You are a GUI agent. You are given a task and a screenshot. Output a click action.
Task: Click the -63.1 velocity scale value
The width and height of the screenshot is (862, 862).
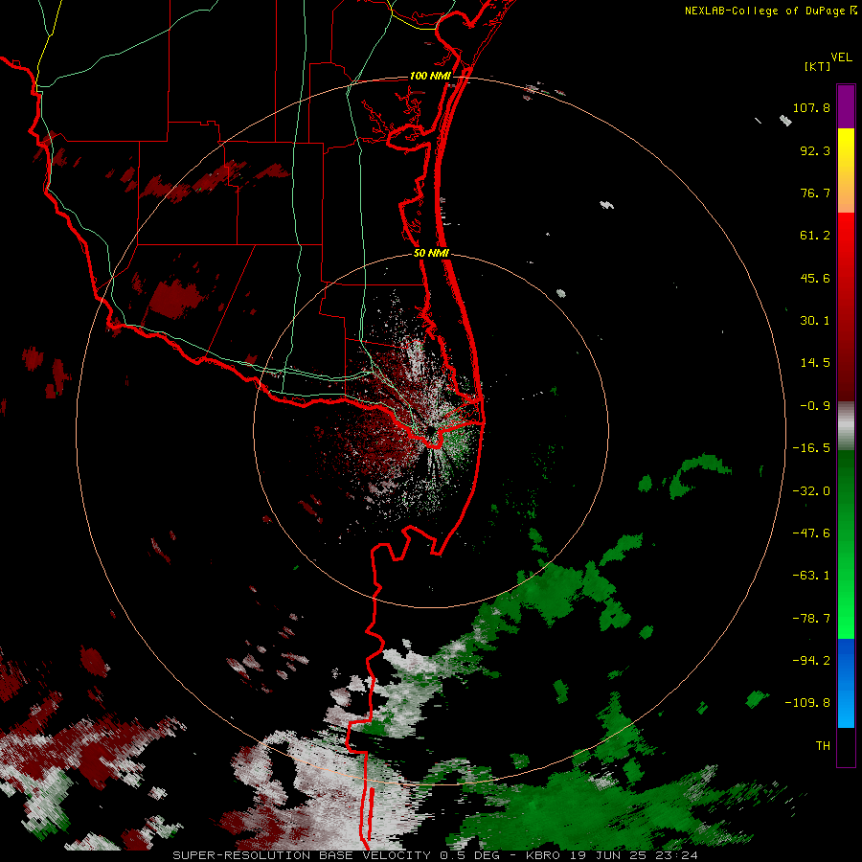(811, 576)
